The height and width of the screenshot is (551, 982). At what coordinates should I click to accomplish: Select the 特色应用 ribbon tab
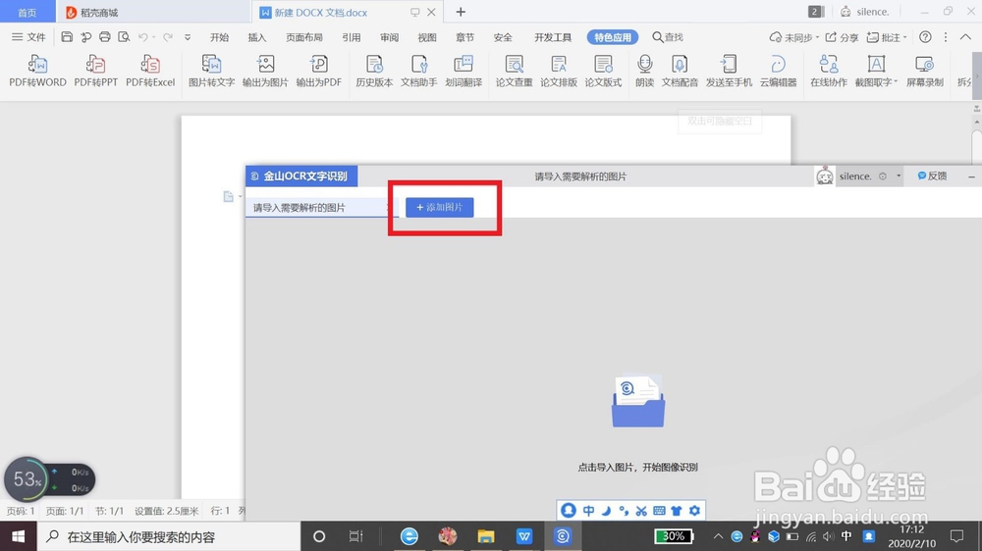click(613, 37)
